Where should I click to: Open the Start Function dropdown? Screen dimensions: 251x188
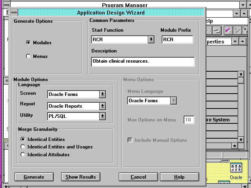[151, 40]
